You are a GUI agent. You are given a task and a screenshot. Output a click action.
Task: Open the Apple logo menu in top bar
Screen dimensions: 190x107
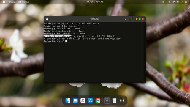coord(4,2)
